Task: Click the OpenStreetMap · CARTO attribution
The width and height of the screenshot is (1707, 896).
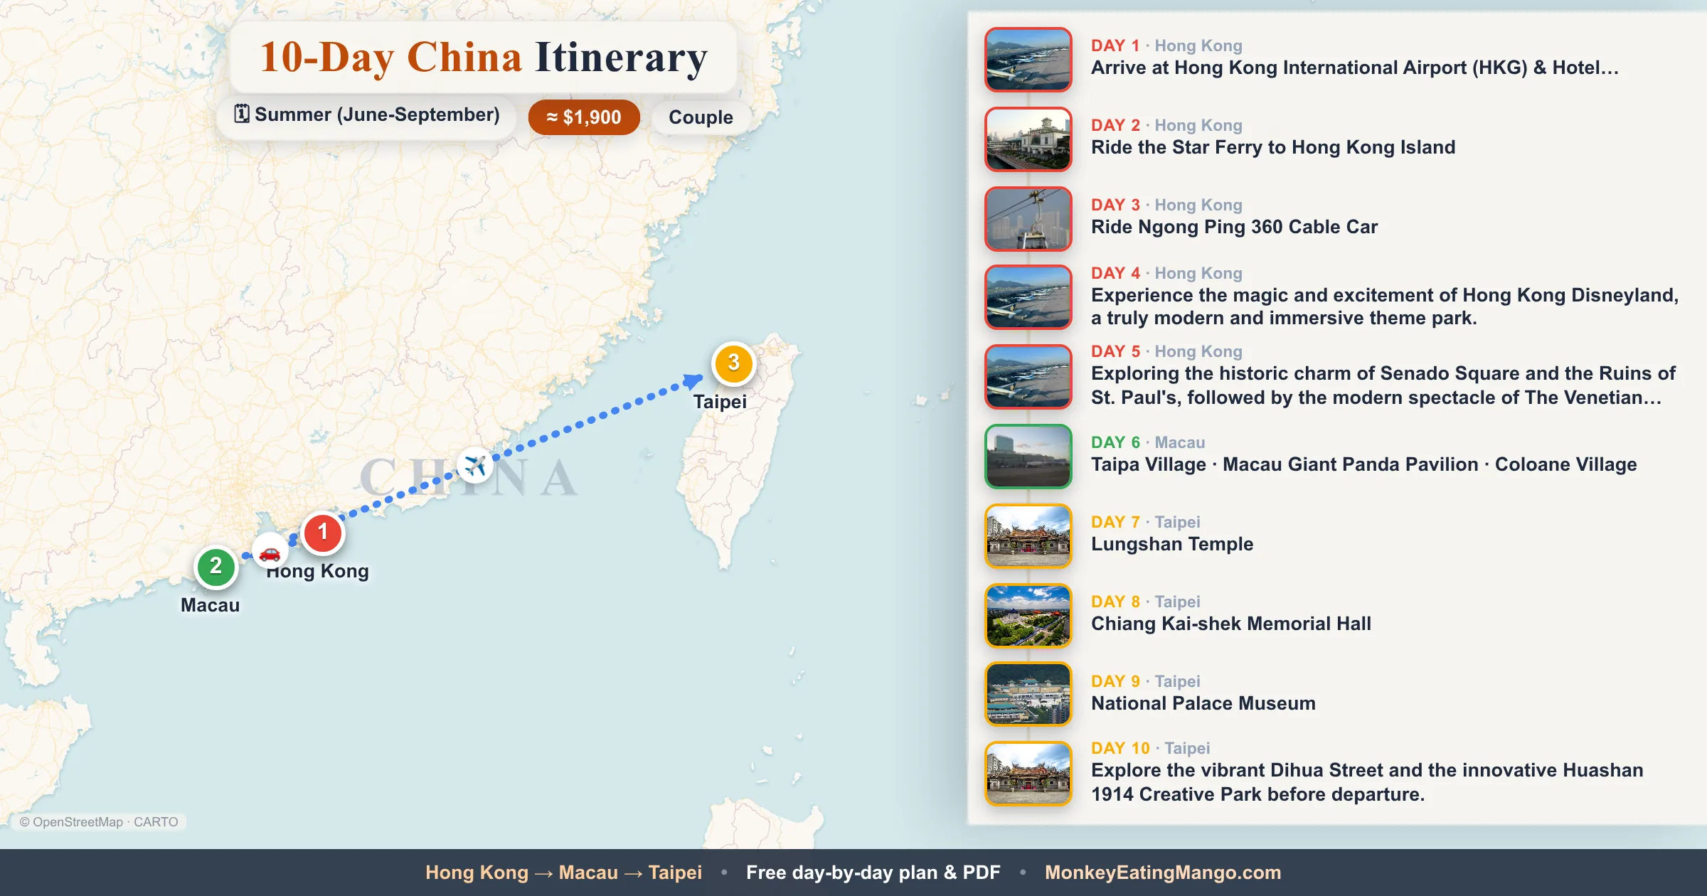Action: (x=99, y=822)
